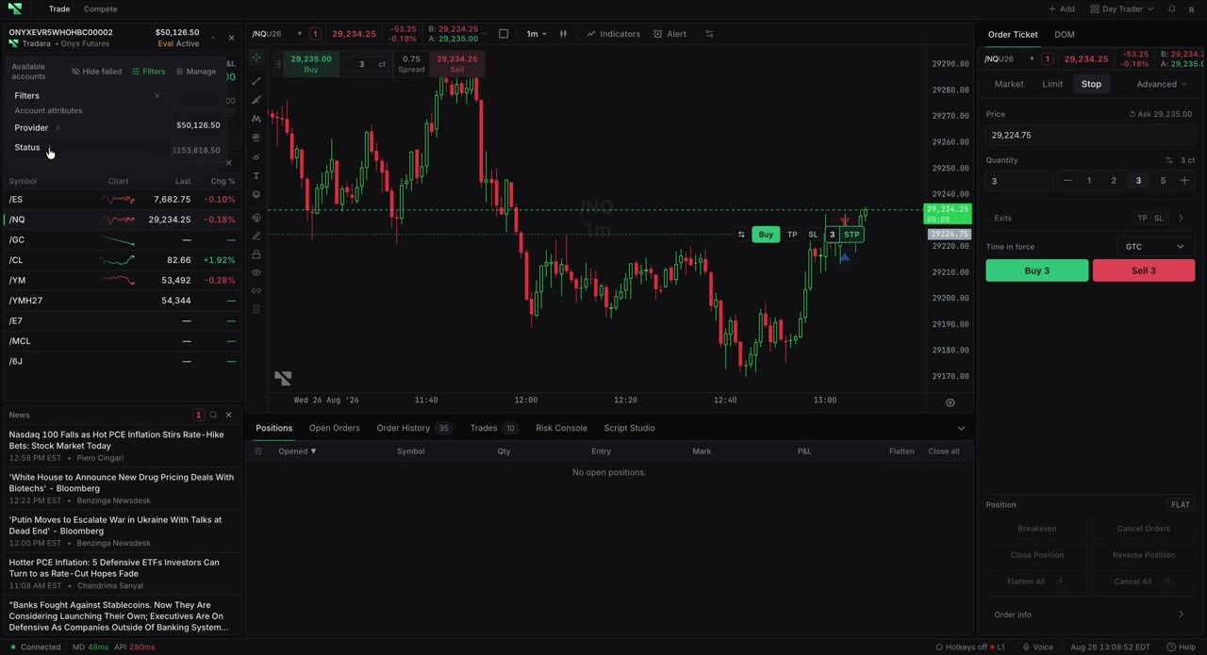Viewport: 1207px width, 655px height.
Task: Change the candlestick chart type icon
Action: point(563,34)
